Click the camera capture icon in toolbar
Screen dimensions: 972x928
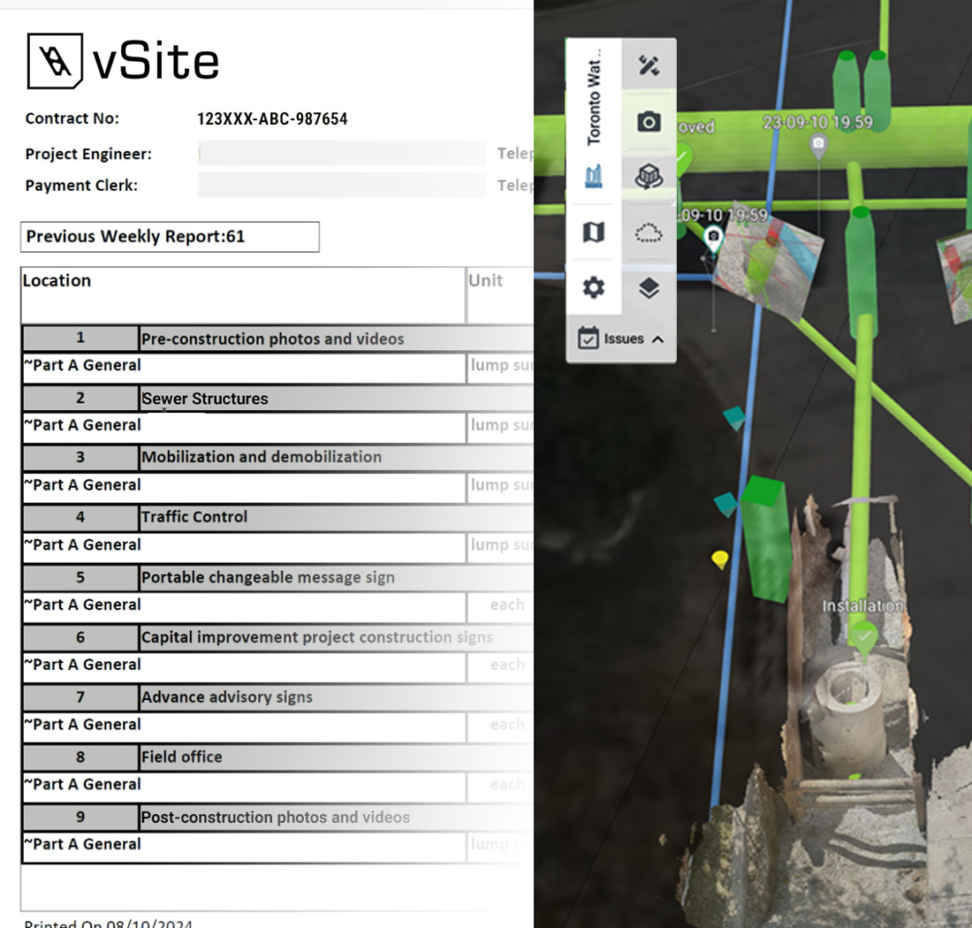coord(649,122)
